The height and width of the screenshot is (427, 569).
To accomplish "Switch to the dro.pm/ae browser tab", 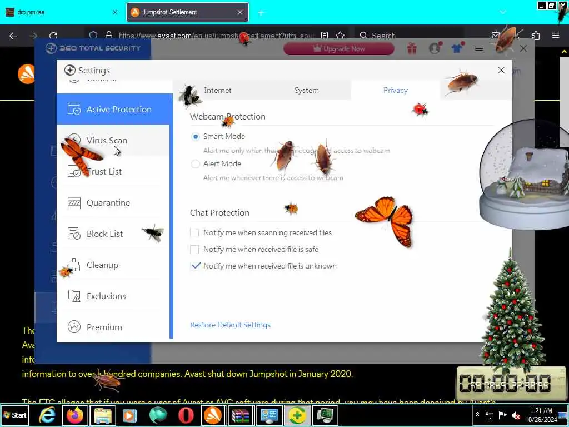I will pyautogui.click(x=62, y=12).
